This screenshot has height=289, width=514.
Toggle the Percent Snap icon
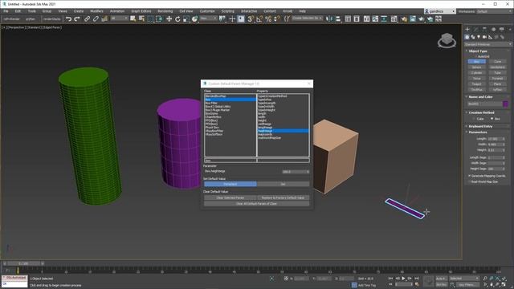(x=268, y=19)
